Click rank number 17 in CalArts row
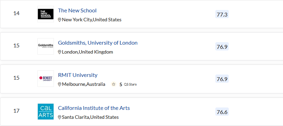 [x=16, y=111]
